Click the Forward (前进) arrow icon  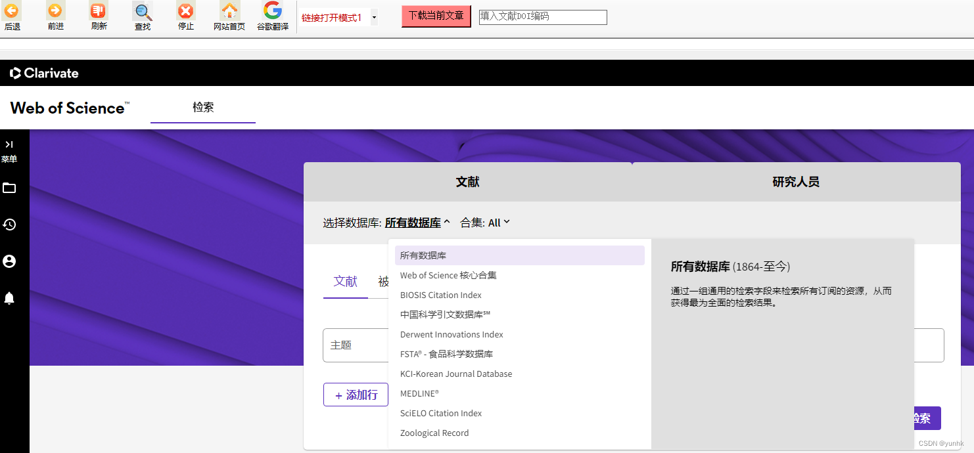point(55,11)
